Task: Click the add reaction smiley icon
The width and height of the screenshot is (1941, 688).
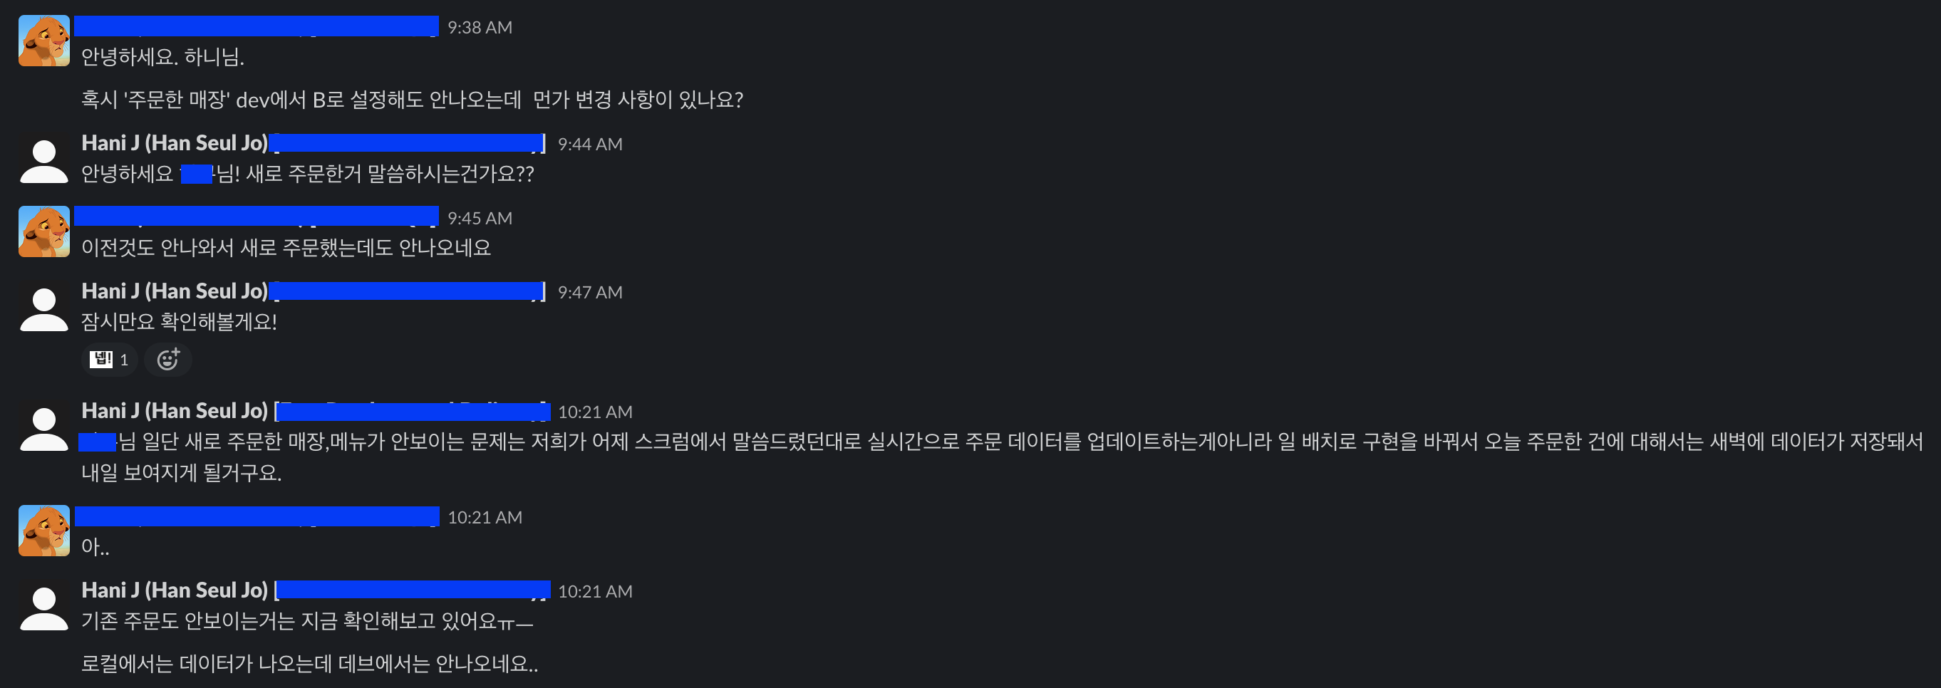Action: [x=167, y=359]
